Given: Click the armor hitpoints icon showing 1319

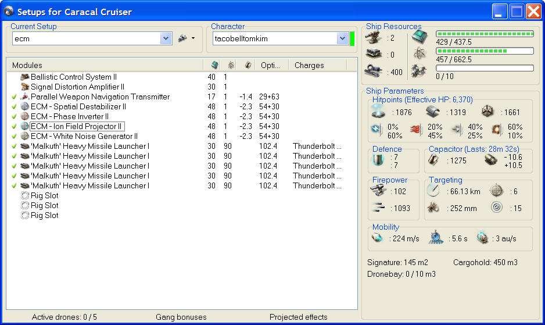Looking at the screenshot, I should click(433, 112).
